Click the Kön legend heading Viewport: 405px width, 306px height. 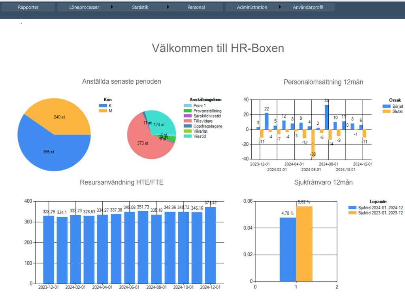pos(108,99)
